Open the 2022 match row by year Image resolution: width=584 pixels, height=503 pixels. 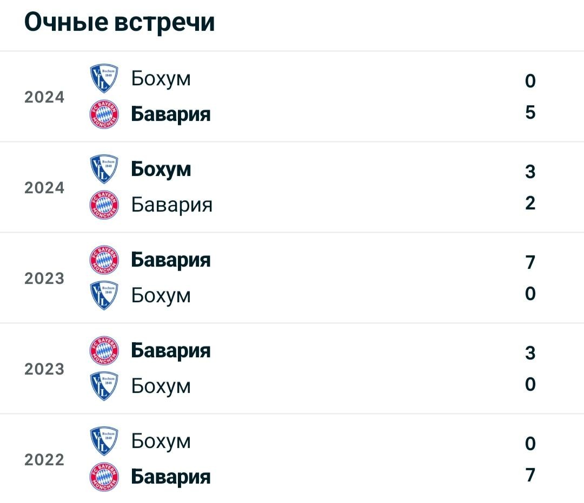point(44,460)
